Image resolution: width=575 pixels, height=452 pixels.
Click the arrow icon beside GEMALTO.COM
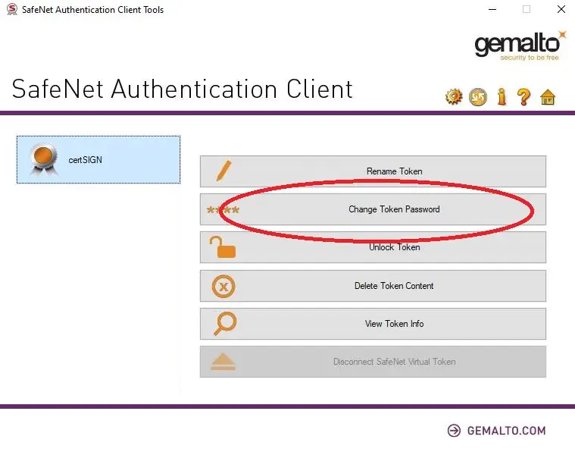pyautogui.click(x=454, y=431)
